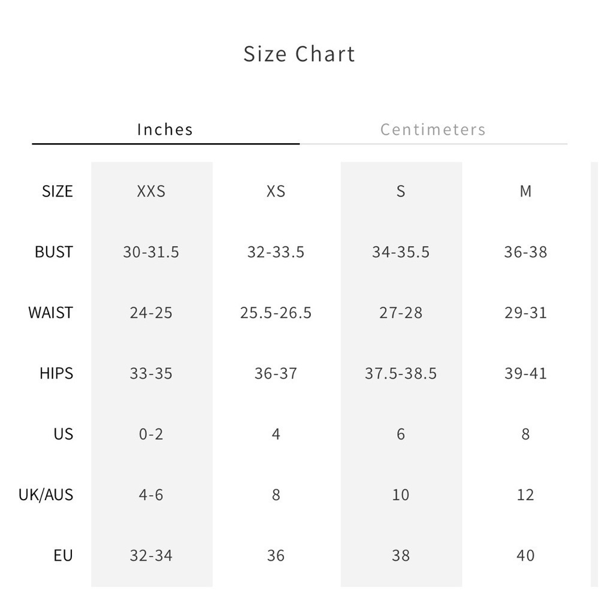Click the UK/AUS row label
This screenshot has height=599, width=599.
46,495
